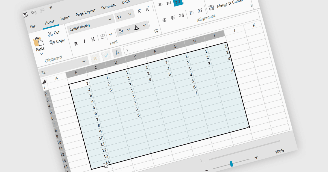The image size is (328, 172).
Task: Click the Cancel X formula bar icon
Action: 95,58
